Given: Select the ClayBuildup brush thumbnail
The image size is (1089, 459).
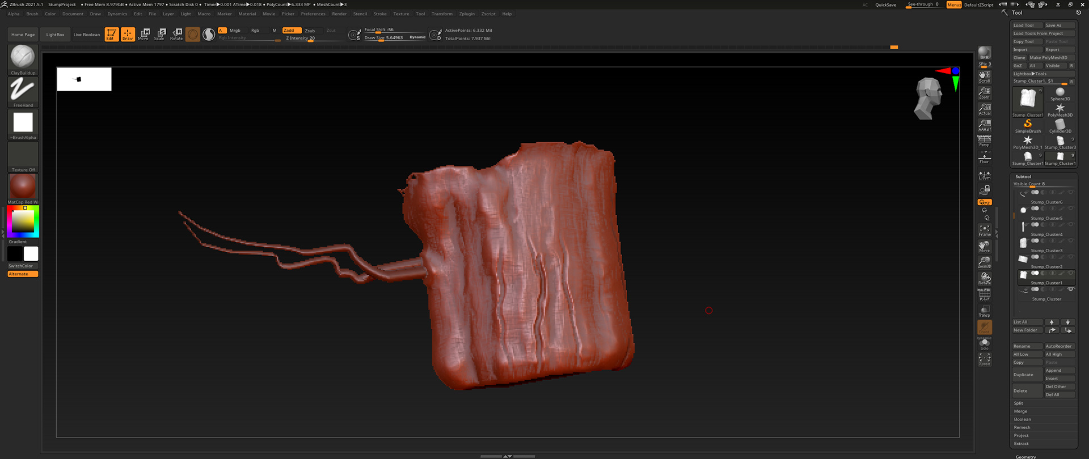Looking at the screenshot, I should (23, 57).
